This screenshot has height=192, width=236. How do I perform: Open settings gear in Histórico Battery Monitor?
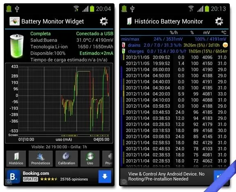tap(219, 21)
